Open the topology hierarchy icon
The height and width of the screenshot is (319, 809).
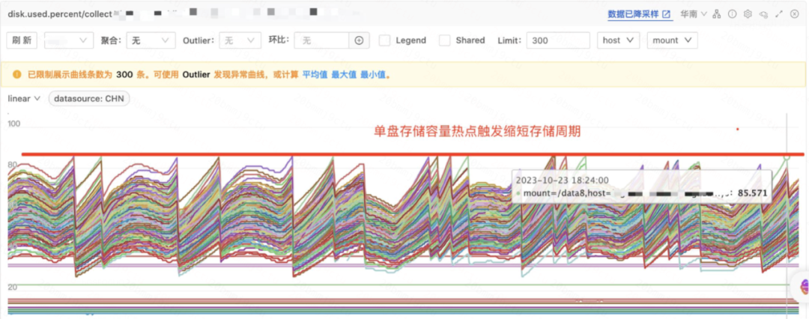pyautogui.click(x=717, y=14)
